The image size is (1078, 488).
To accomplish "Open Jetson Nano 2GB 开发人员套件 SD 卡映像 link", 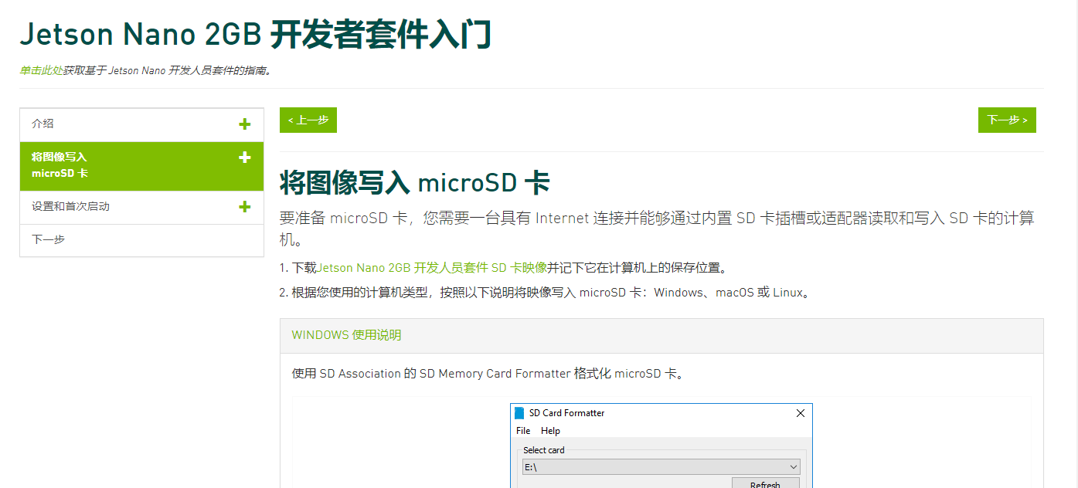I will pos(432,268).
